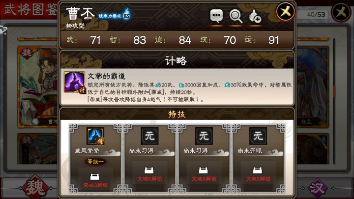Tap the 文帝的霸道 skill icon
This screenshot has width=354, height=199.
[x=74, y=82]
